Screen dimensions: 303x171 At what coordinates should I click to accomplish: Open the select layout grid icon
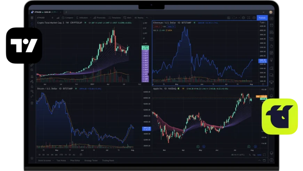[229, 18]
